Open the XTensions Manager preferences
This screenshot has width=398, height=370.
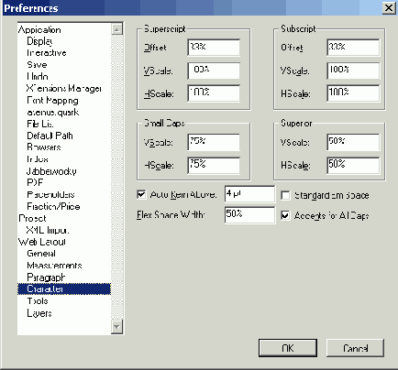(x=64, y=89)
